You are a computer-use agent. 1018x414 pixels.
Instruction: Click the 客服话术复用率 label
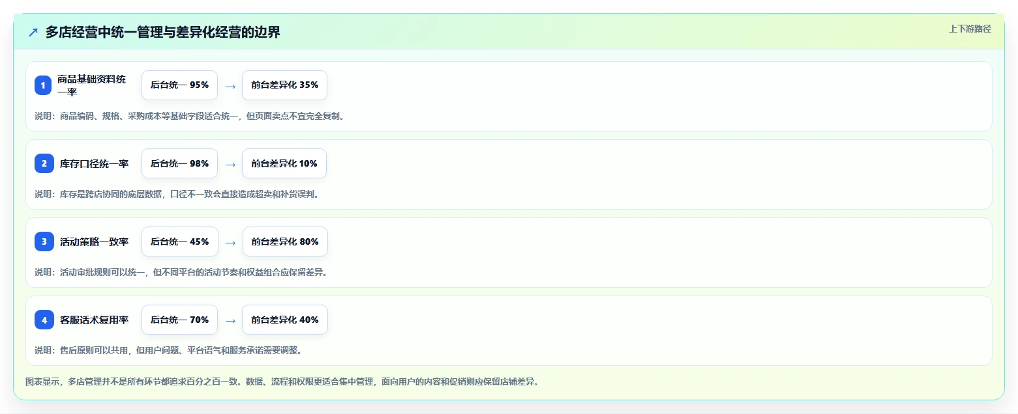coord(94,320)
